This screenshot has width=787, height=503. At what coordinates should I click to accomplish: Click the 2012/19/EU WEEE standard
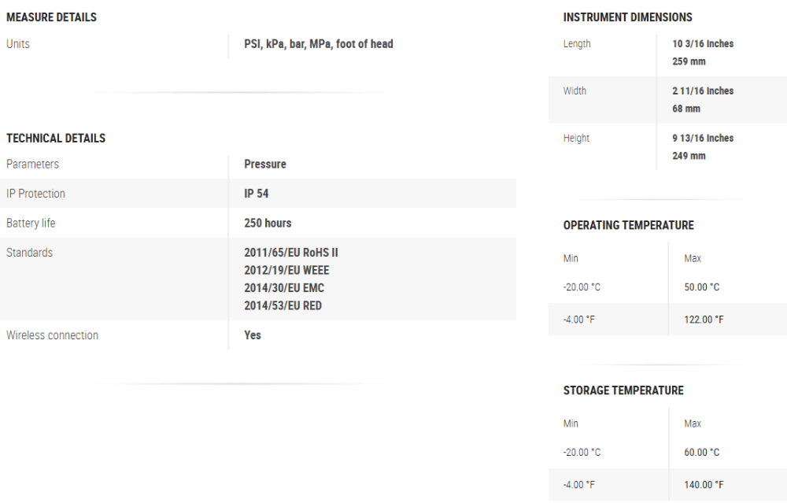(x=286, y=271)
